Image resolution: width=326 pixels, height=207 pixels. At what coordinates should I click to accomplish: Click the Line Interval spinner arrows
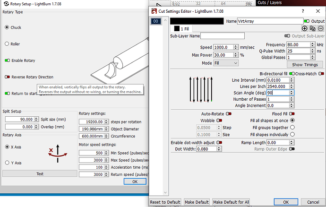pyautogui.click(x=292, y=80)
